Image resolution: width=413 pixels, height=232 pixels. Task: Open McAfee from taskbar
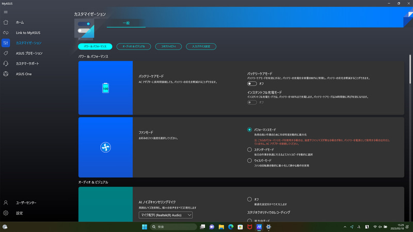click(250, 227)
